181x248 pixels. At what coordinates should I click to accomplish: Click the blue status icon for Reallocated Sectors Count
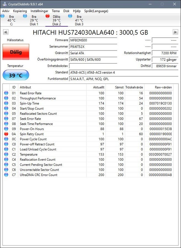pyautogui.click(x=6, y=114)
